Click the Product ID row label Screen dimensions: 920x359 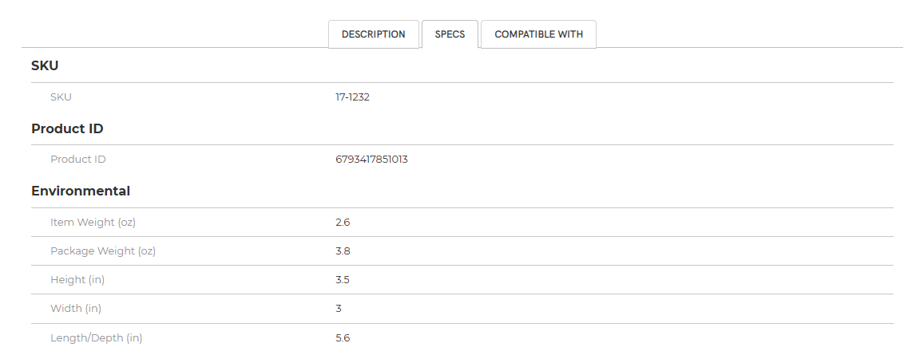point(78,160)
